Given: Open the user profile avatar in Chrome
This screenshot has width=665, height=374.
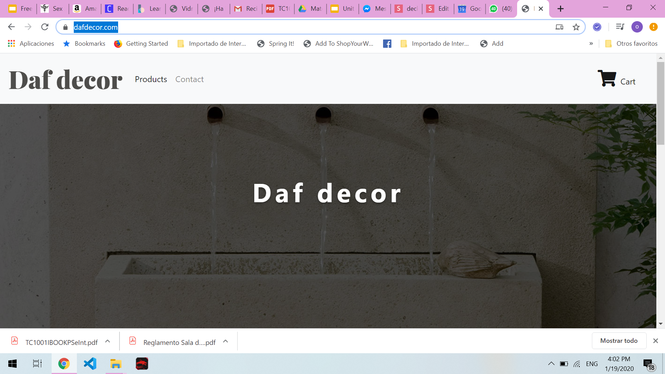Looking at the screenshot, I should click(x=637, y=27).
